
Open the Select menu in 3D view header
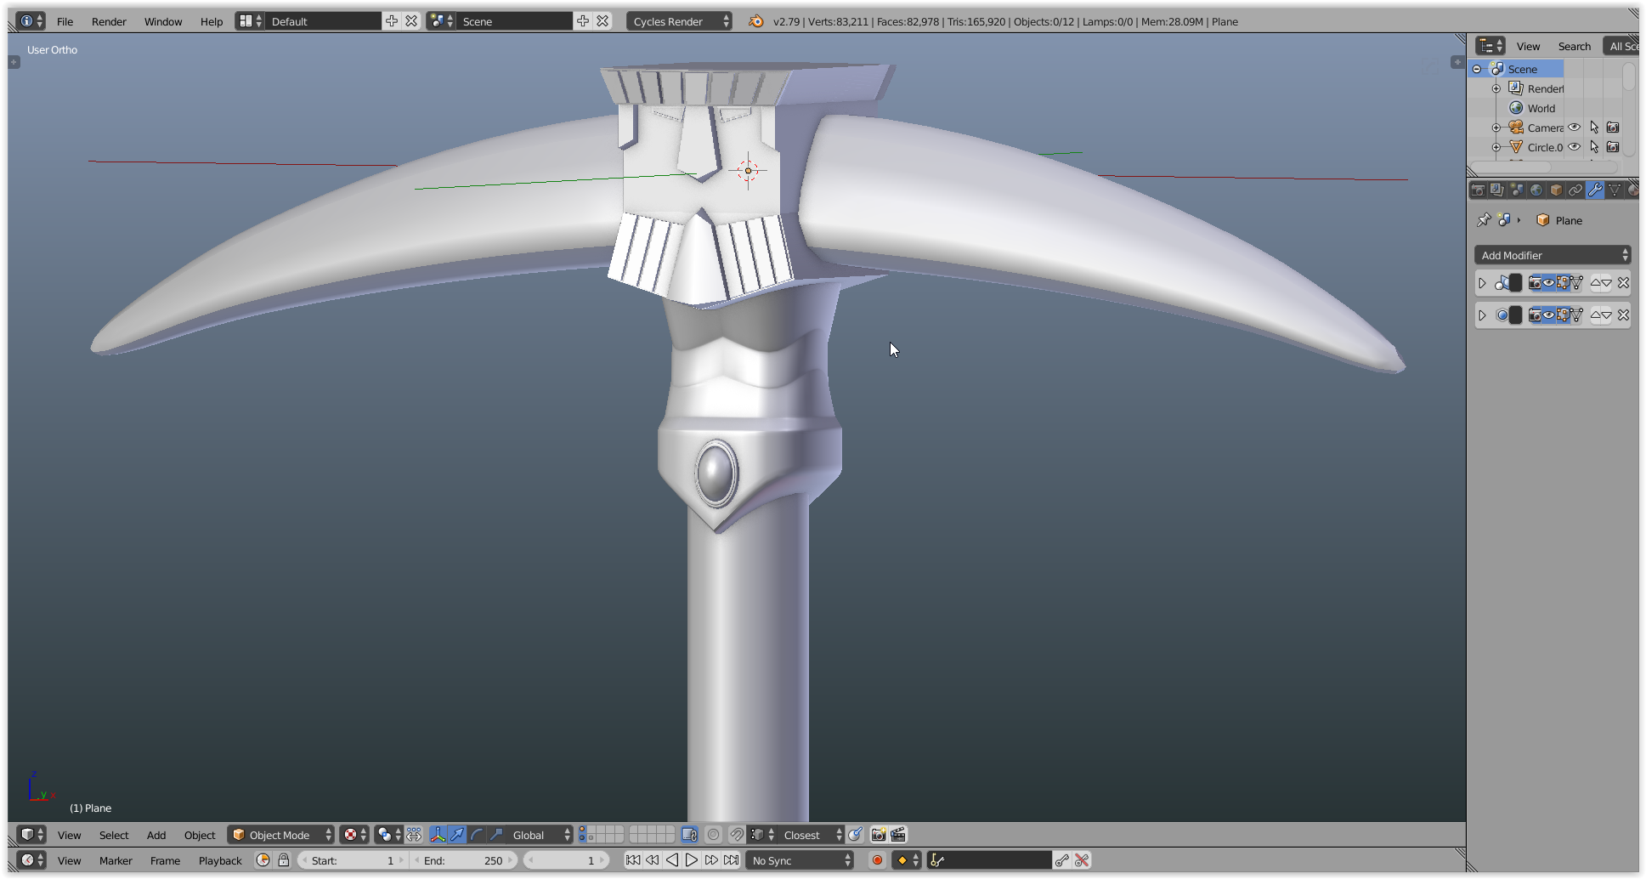114,835
